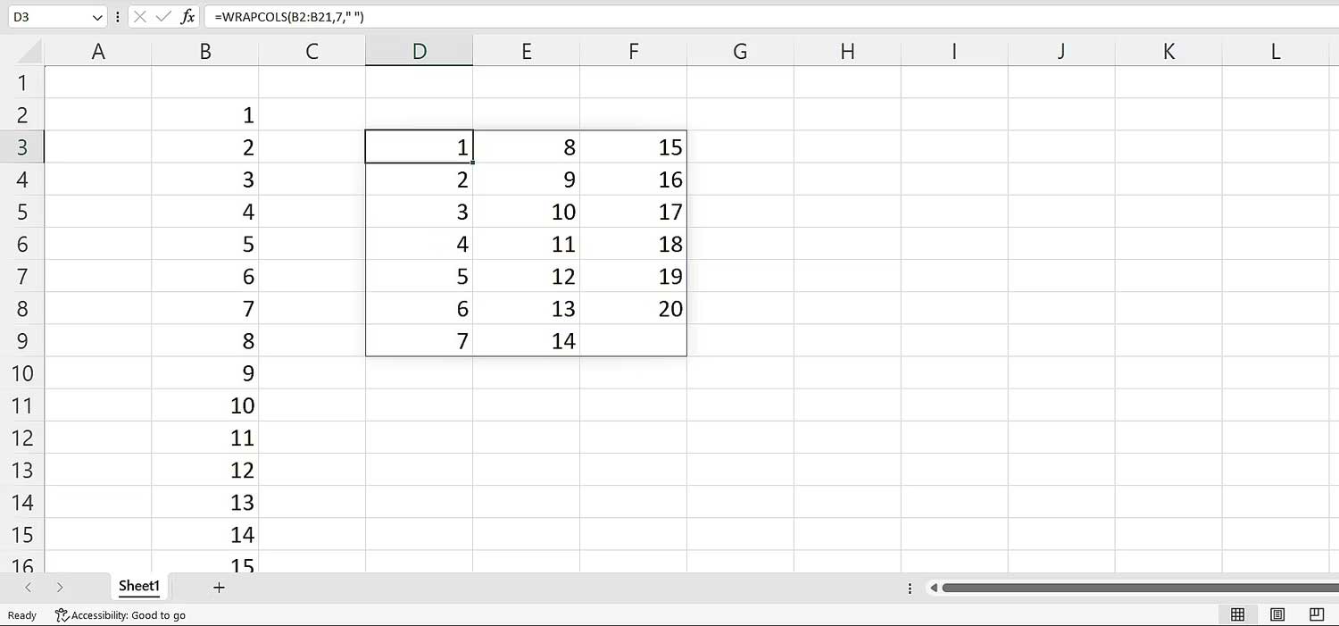This screenshot has width=1339, height=626.
Task: Click the accessibility checker status icon
Action: point(62,615)
